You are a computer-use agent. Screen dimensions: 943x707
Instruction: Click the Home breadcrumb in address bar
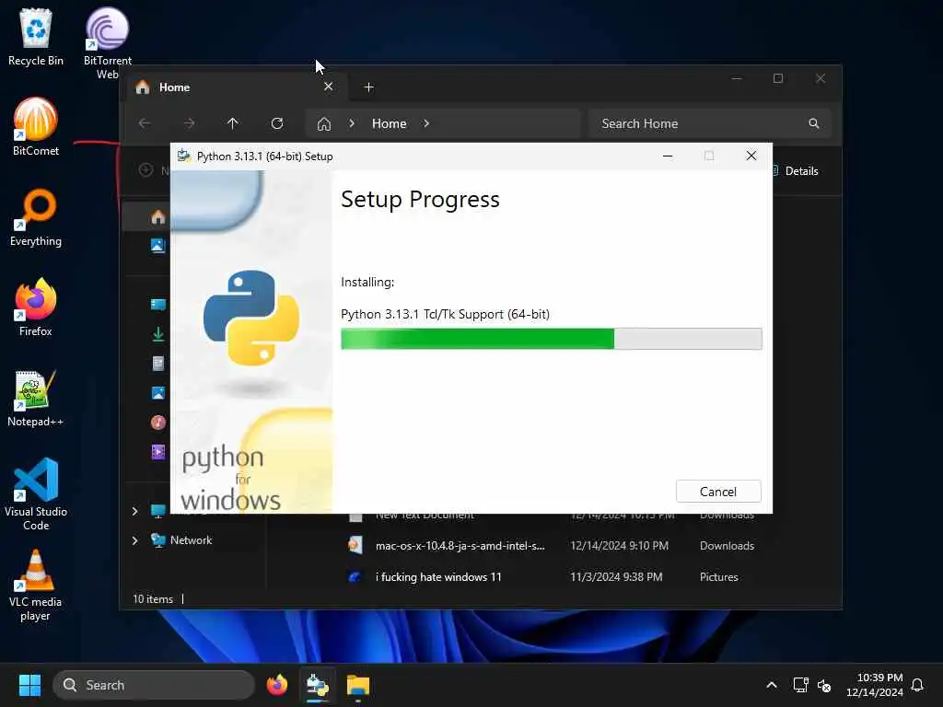coord(390,123)
